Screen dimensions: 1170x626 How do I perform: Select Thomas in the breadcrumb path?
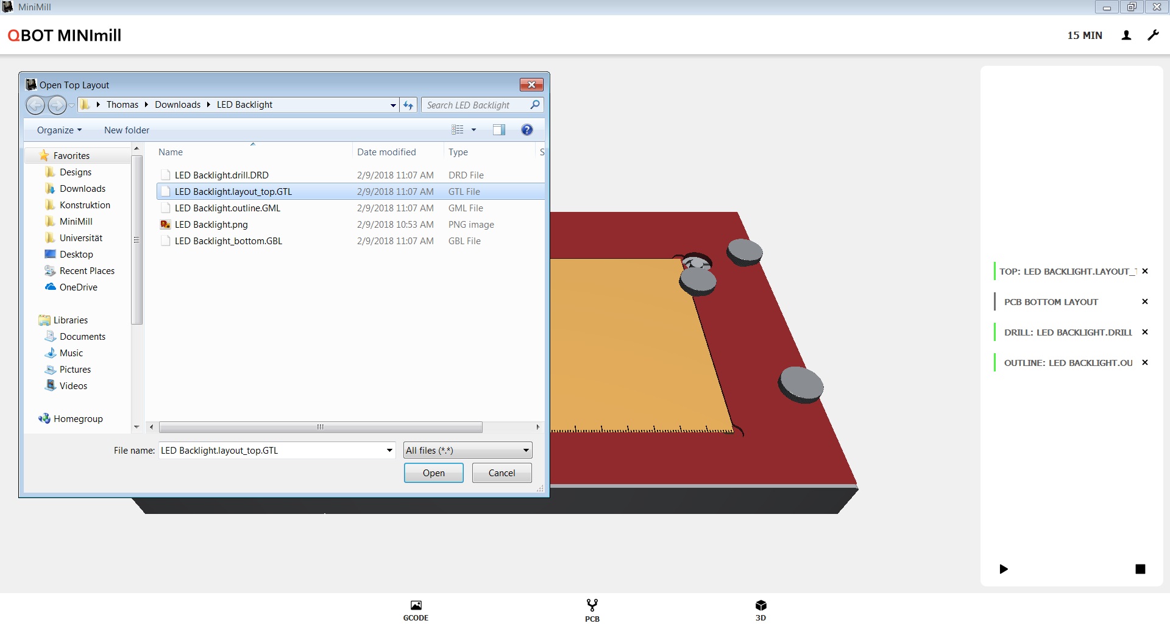[x=122, y=105]
